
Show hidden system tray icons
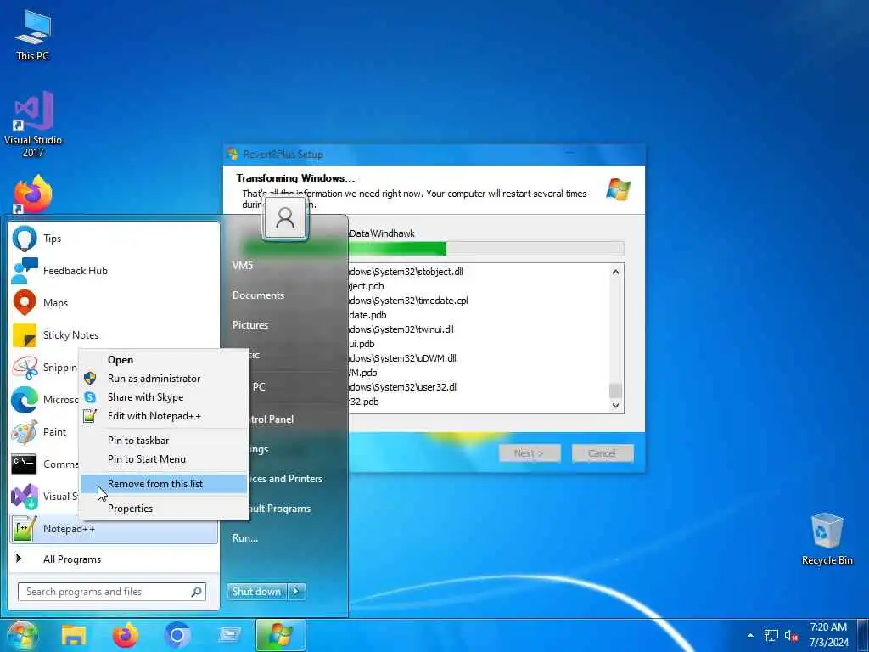coord(750,635)
